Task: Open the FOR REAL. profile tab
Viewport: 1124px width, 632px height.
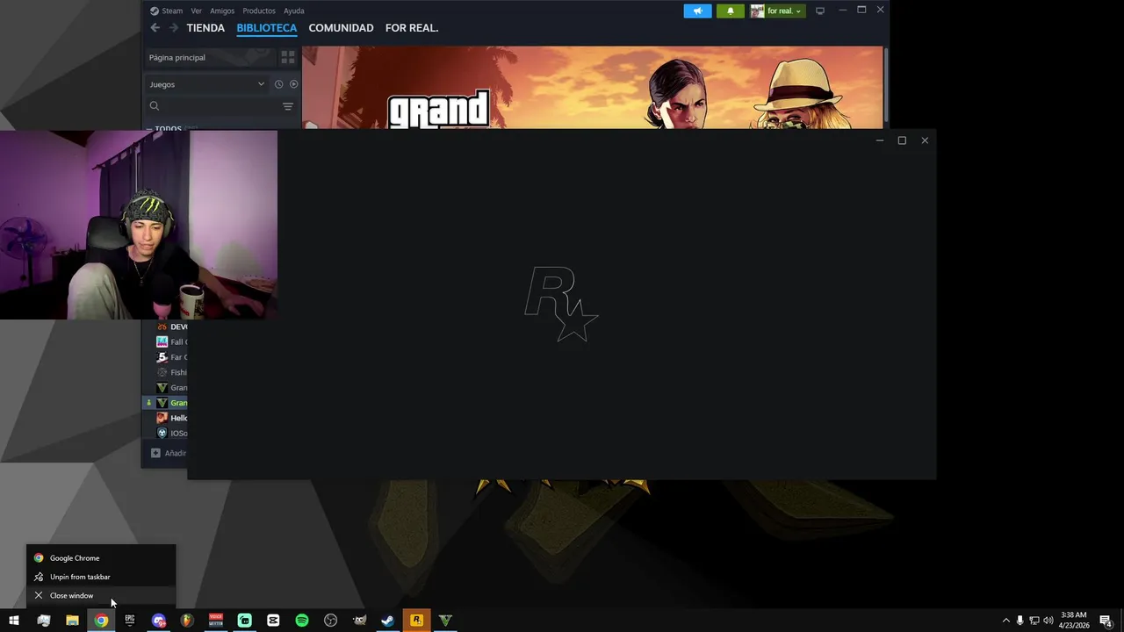Action: click(x=412, y=28)
